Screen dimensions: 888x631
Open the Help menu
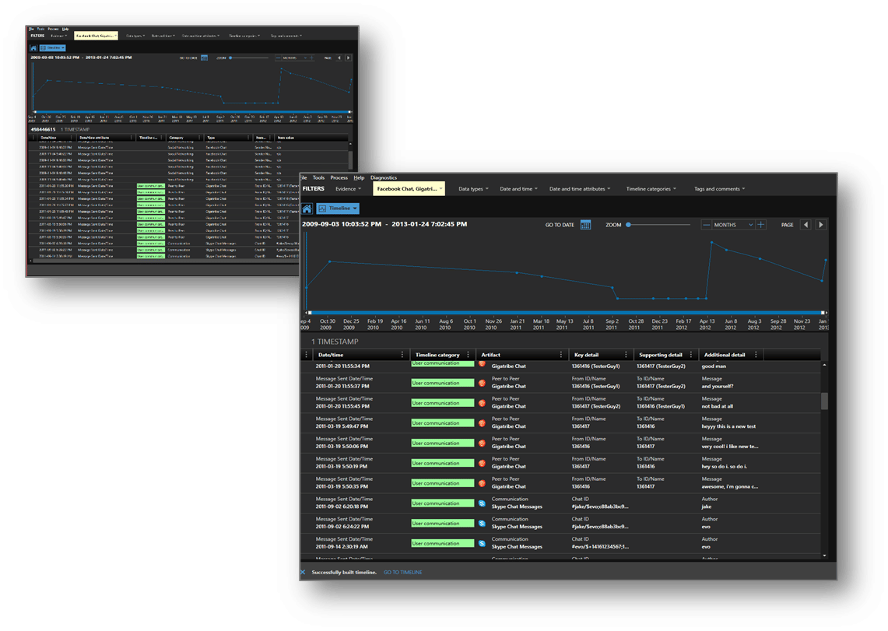(359, 177)
